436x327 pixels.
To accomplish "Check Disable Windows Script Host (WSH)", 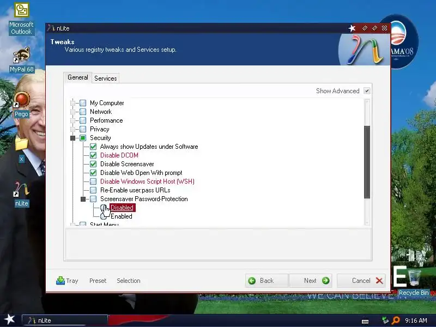I will [93, 181].
